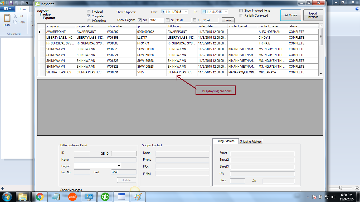Open the Paint file menu dropdown

[x=7, y=9]
